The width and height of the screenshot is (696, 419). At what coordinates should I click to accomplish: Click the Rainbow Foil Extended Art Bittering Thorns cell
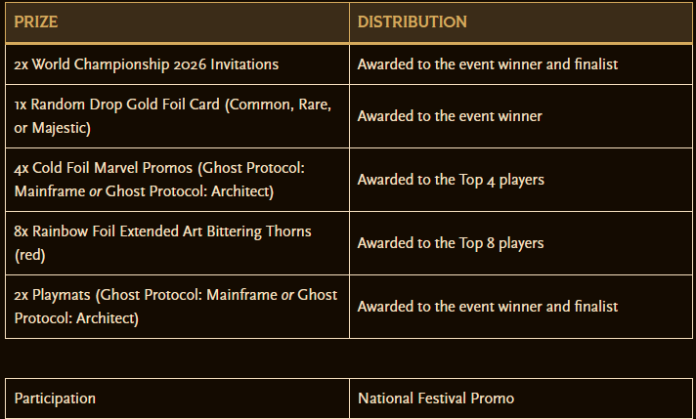click(163, 242)
